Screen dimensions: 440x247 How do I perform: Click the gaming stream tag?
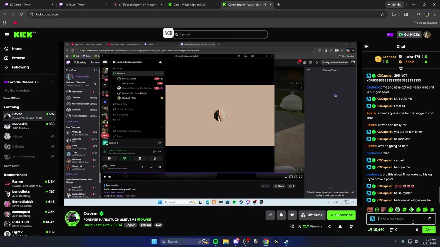pos(146,225)
